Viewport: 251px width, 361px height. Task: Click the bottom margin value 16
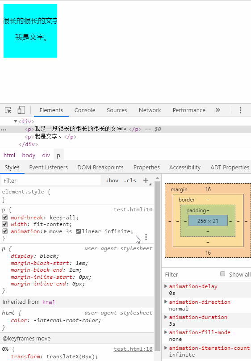(x=208, y=252)
